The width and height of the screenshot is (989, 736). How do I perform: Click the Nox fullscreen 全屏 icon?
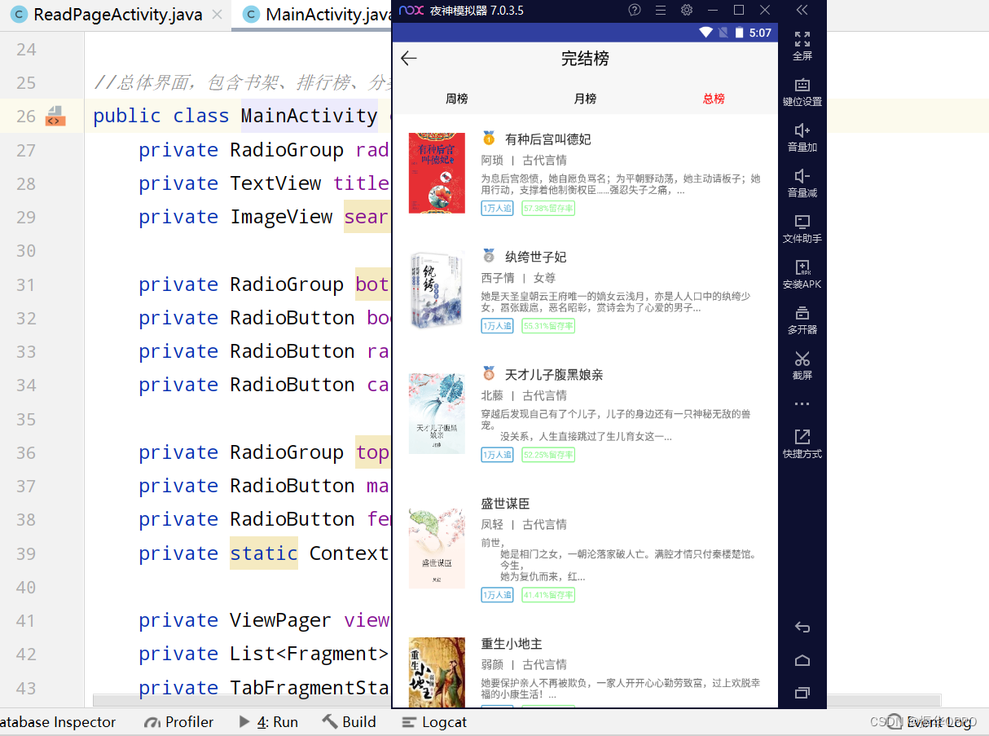(802, 38)
